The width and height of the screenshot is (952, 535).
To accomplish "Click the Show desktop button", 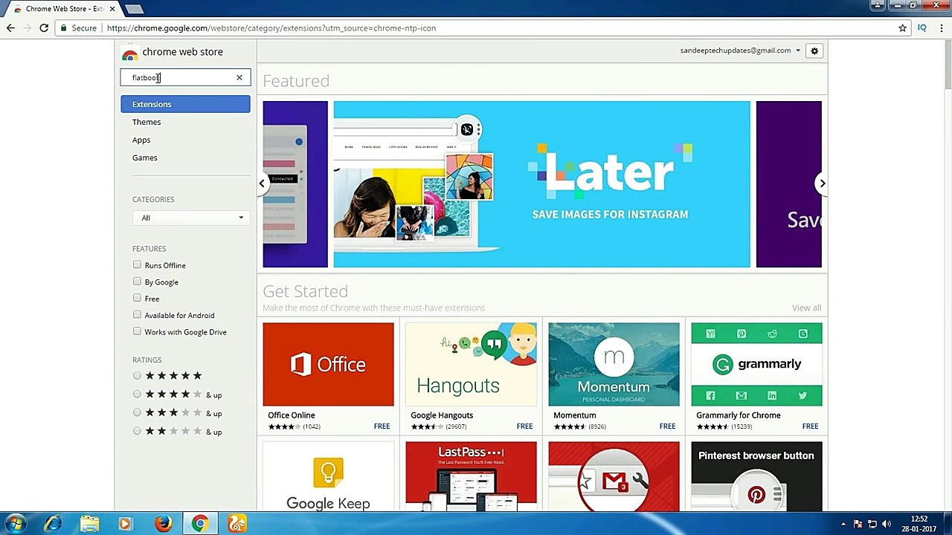I will pyautogui.click(x=947, y=524).
